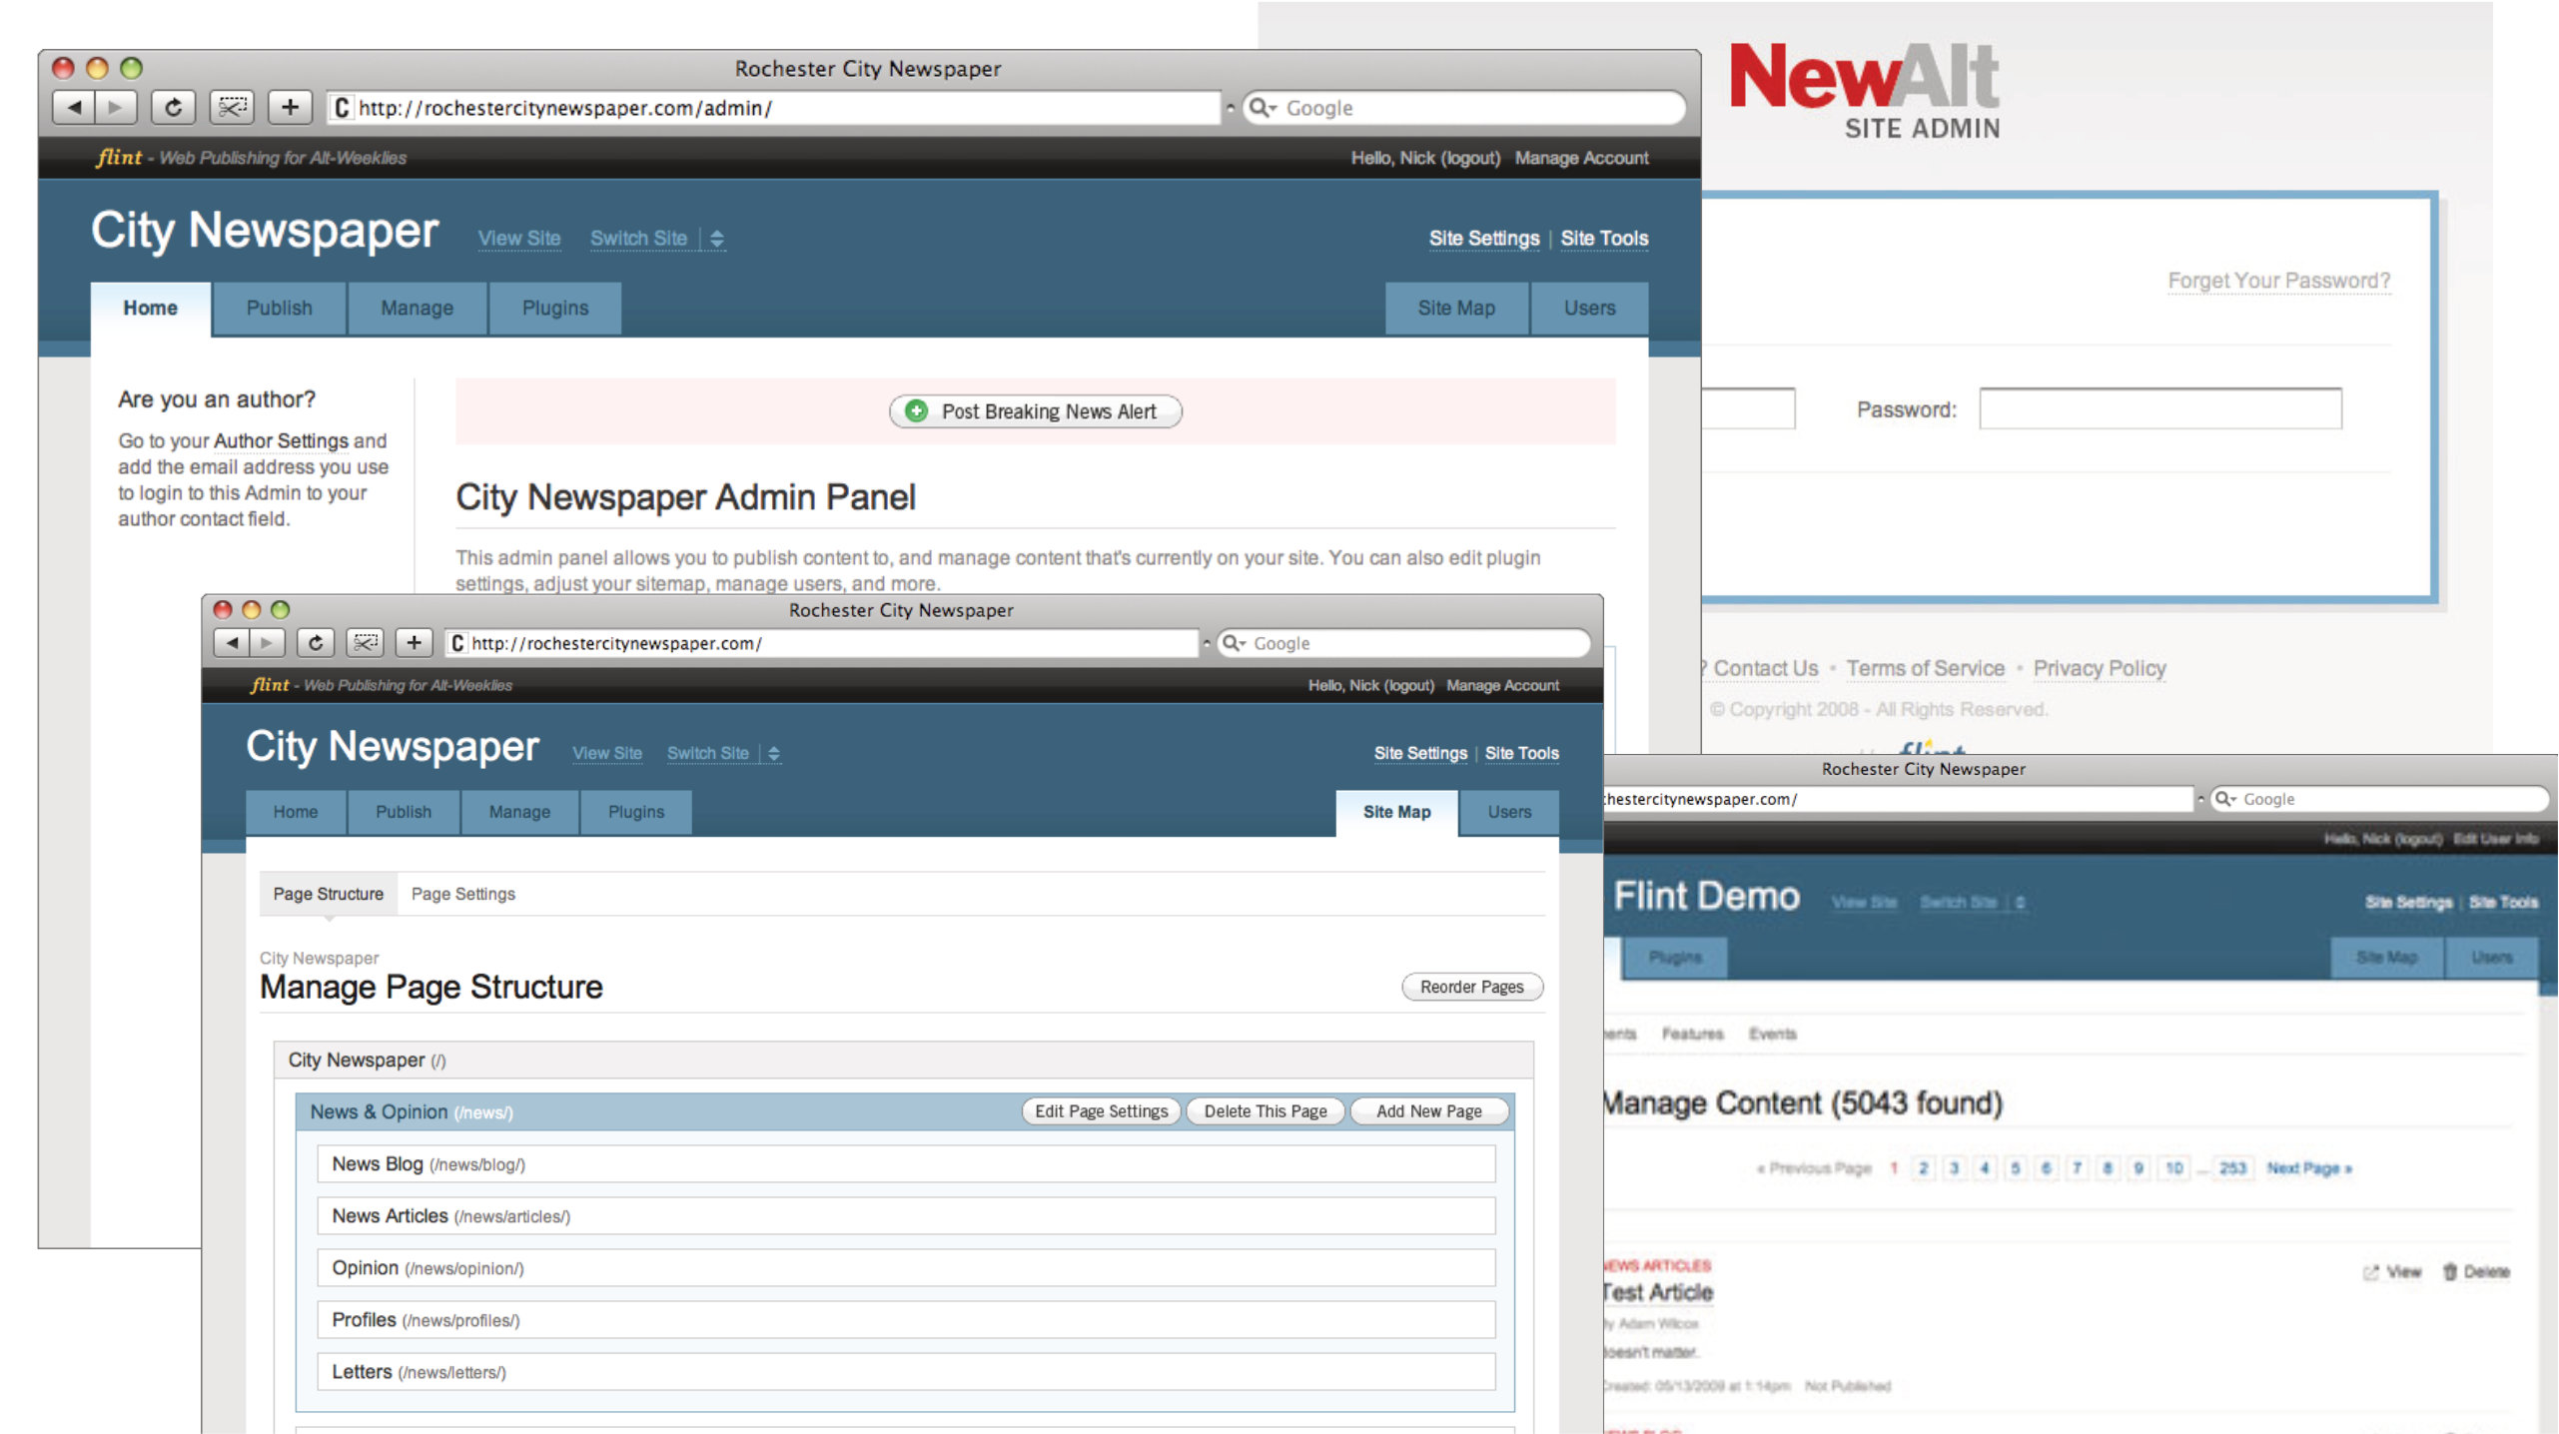2559x1434 pixels.
Task: Click Next Page link in Flint Demo window
Action: (2308, 1168)
